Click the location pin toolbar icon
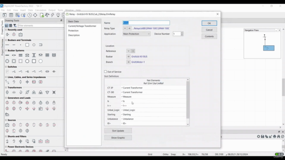The height and width of the screenshot is (160, 285). [58, 15]
